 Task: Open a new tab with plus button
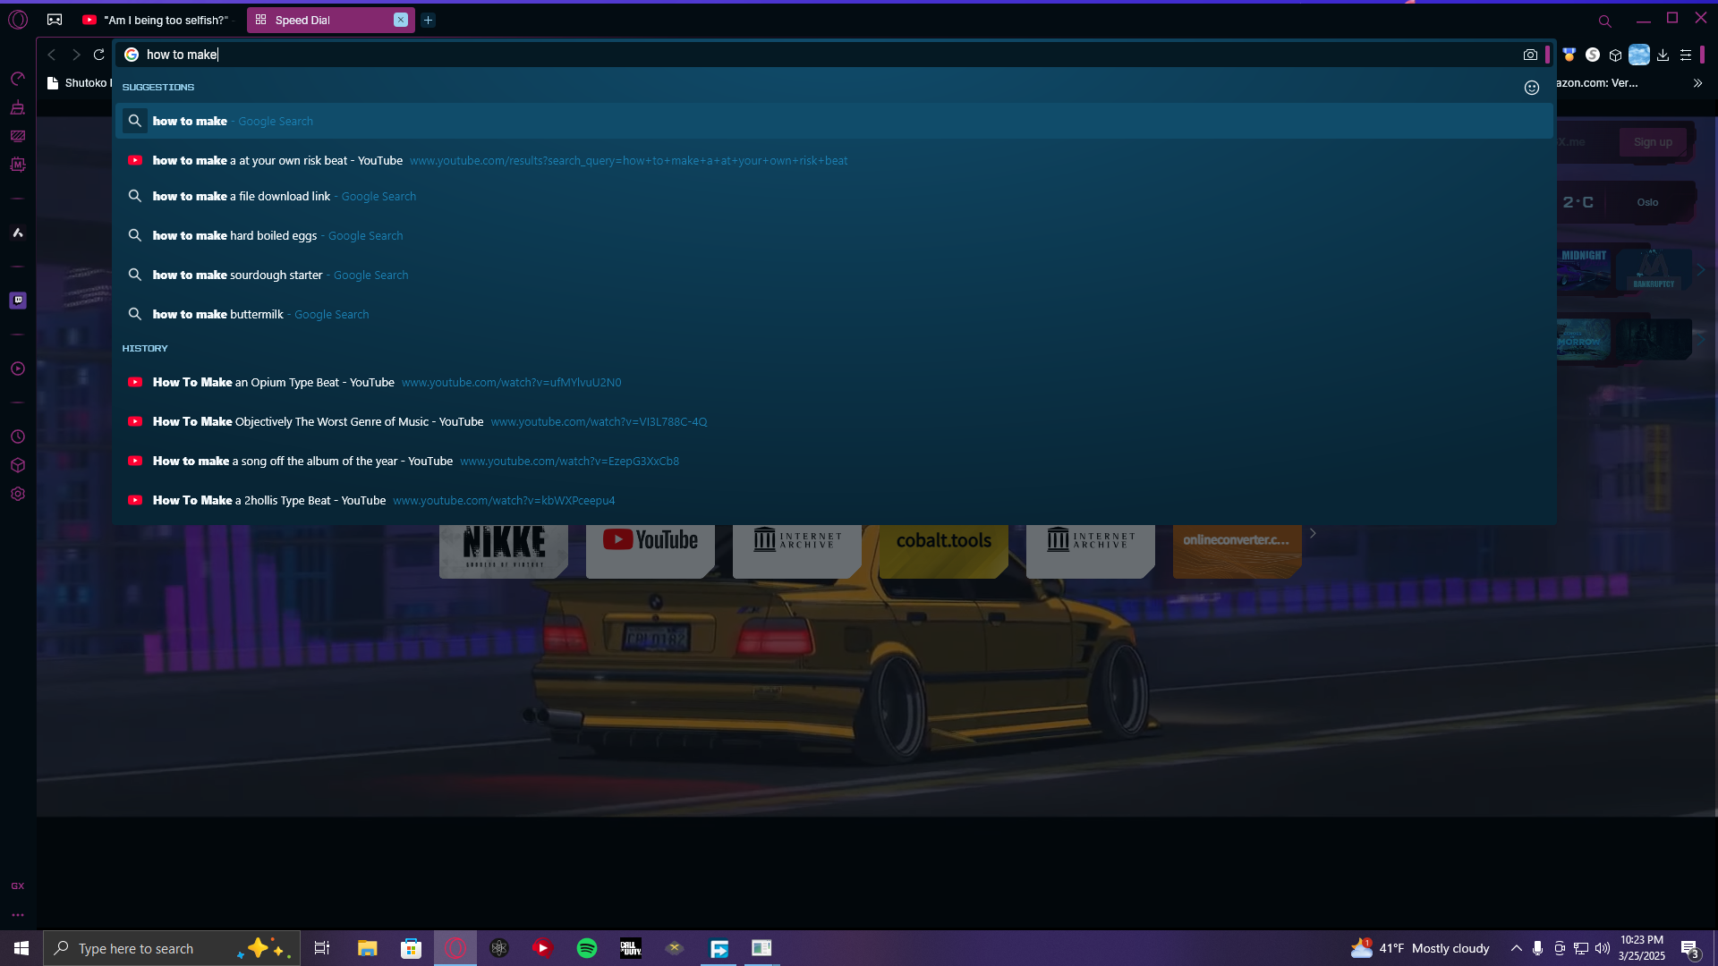click(428, 20)
